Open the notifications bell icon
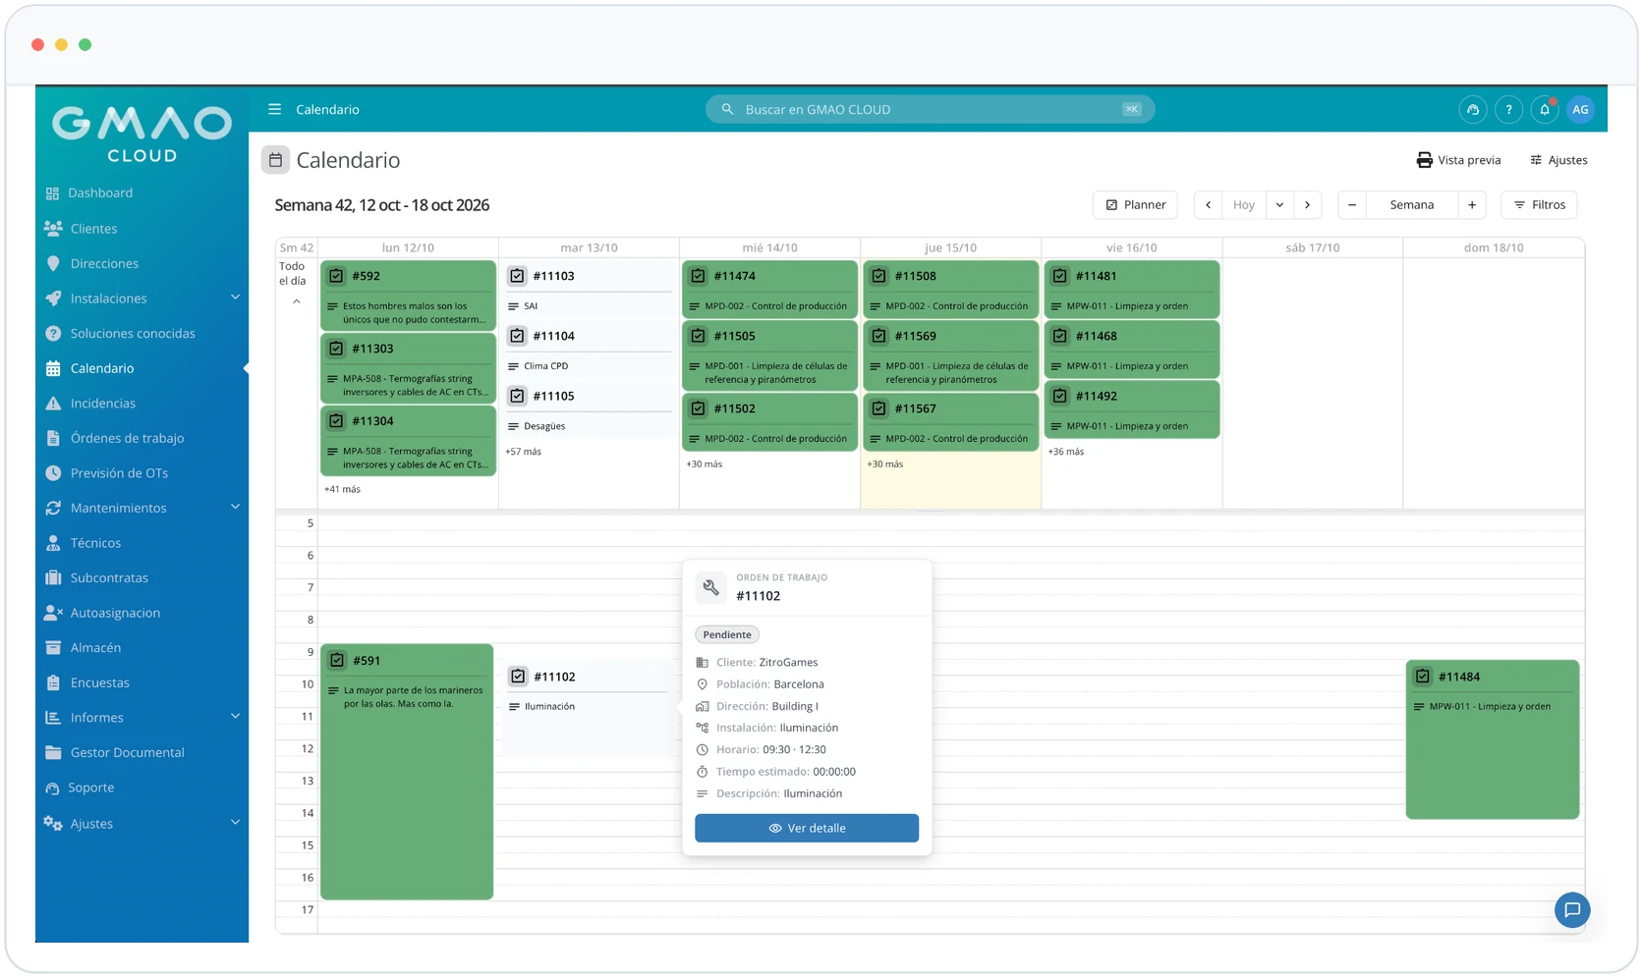This screenshot has width=1643, height=978. pyautogui.click(x=1545, y=110)
